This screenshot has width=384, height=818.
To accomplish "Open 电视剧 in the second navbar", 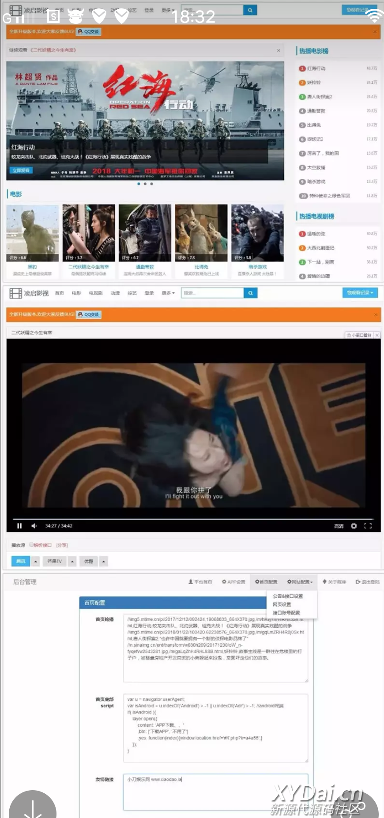I will pos(96,293).
